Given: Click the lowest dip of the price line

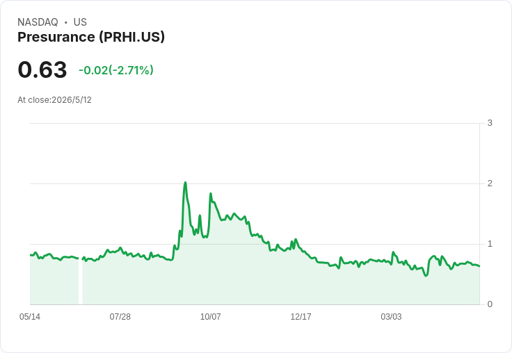Looking at the screenshot, I should click(x=426, y=276).
